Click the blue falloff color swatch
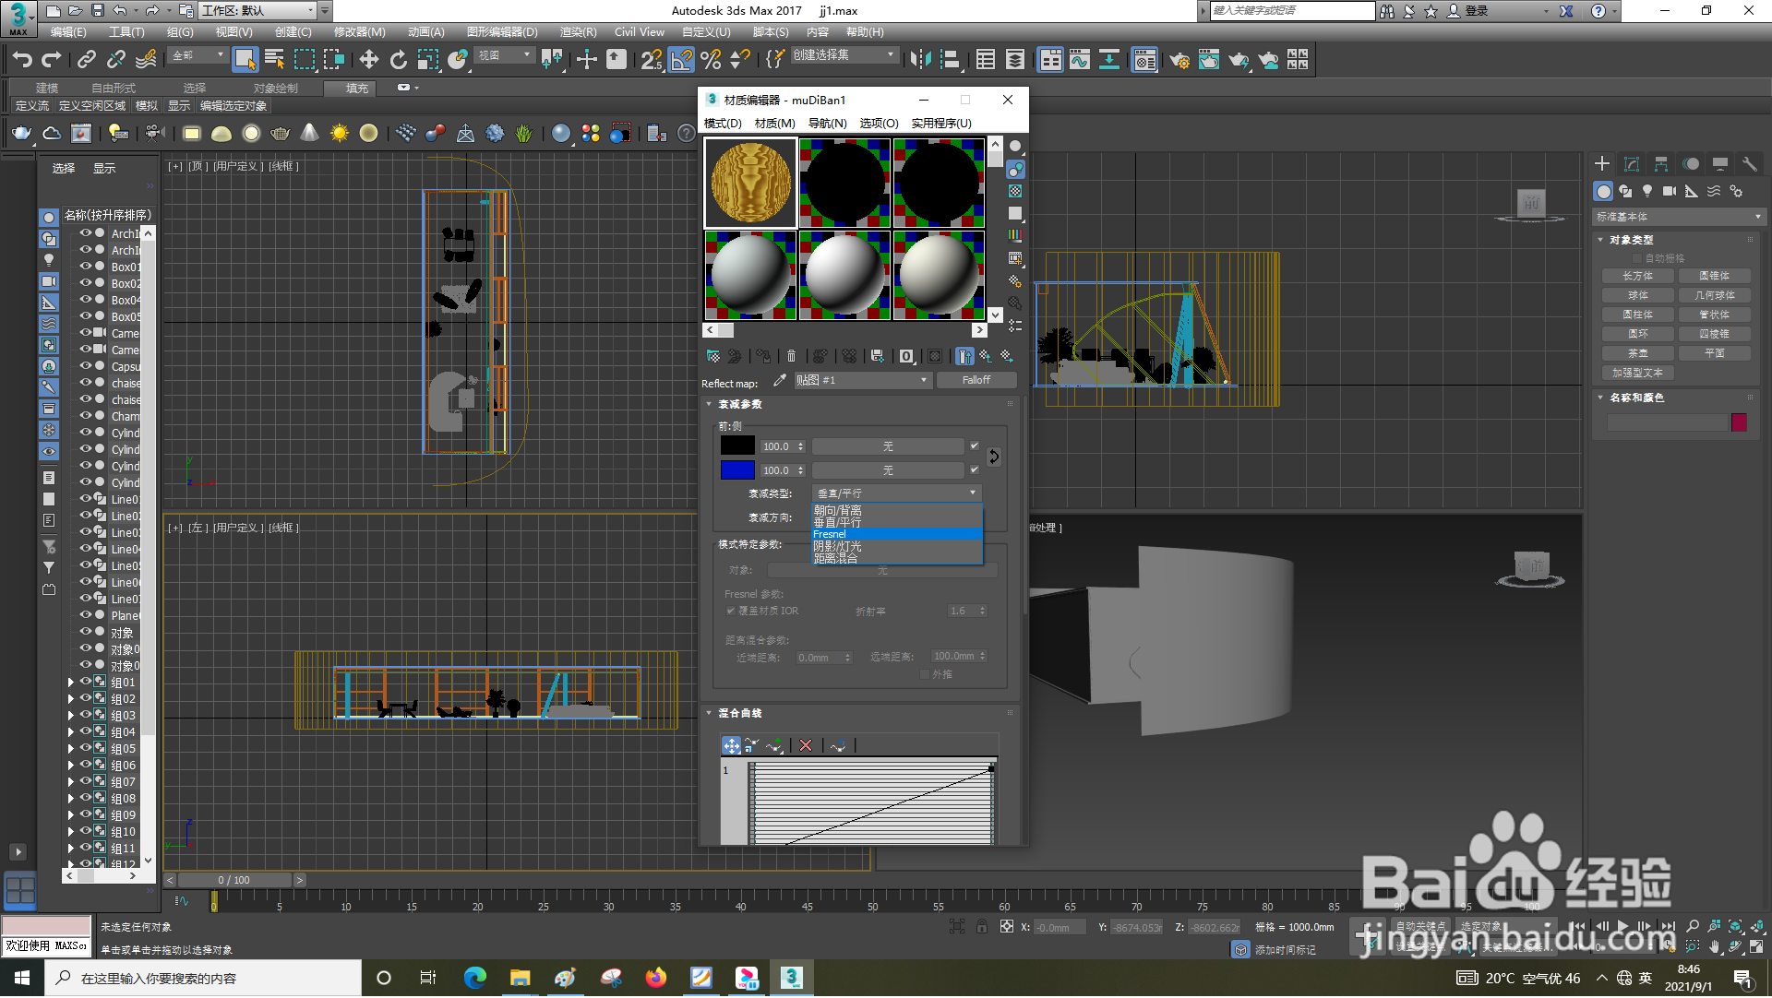Screen dimensions: 1772x998 point(736,470)
